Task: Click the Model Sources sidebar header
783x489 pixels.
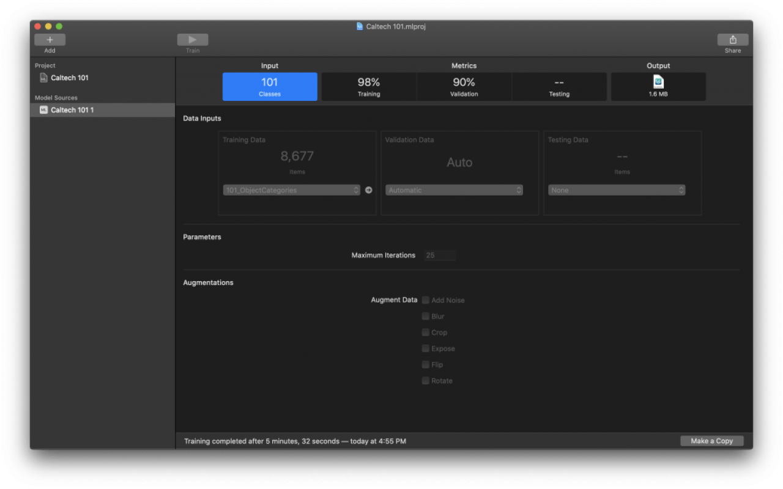Action: 56,98
